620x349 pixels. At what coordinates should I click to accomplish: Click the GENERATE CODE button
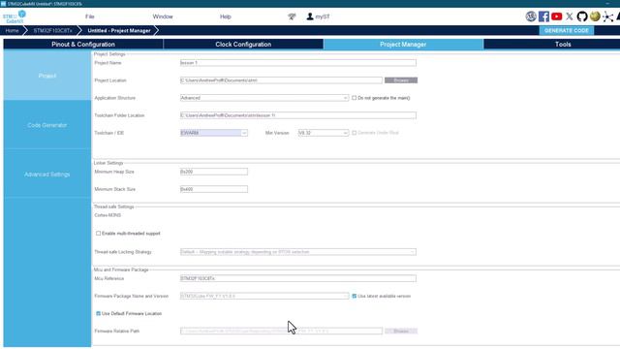pos(566,30)
